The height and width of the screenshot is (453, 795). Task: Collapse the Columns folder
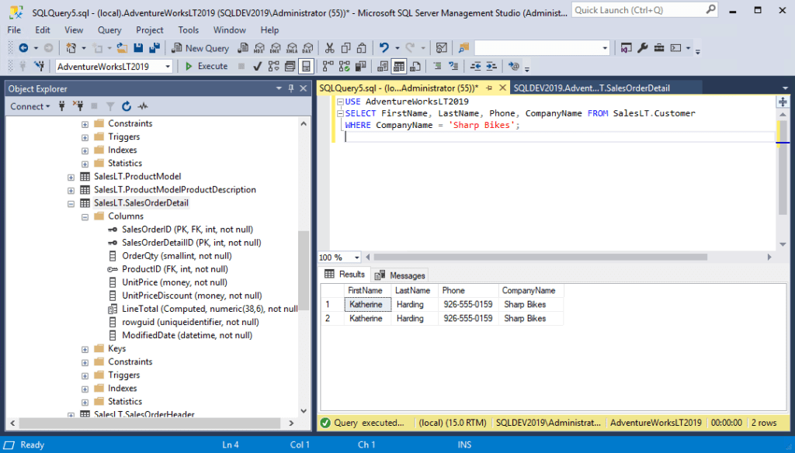[85, 217]
